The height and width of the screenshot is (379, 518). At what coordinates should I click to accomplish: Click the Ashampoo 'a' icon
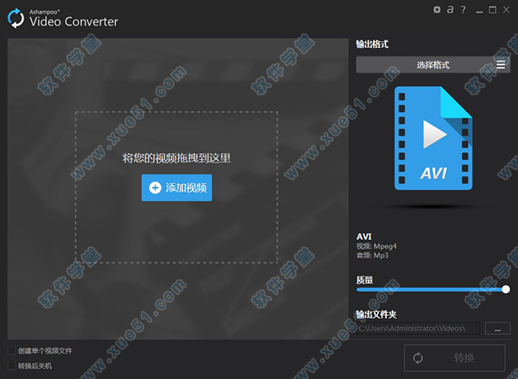[450, 10]
